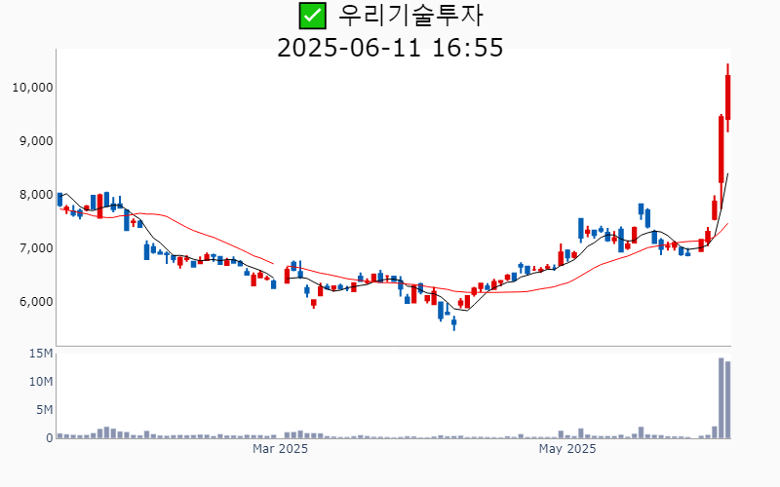Click the 10M volume axis label

(41, 382)
